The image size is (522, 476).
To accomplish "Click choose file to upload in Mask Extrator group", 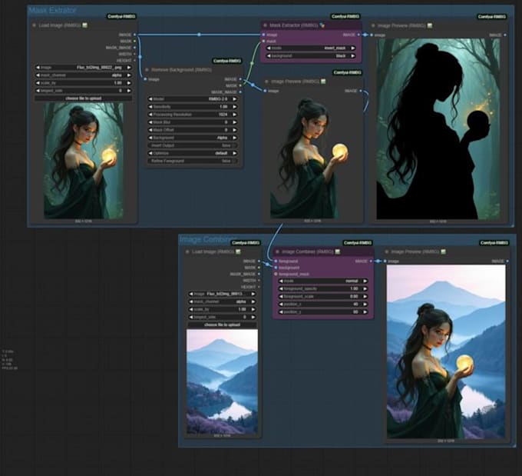I will point(84,98).
